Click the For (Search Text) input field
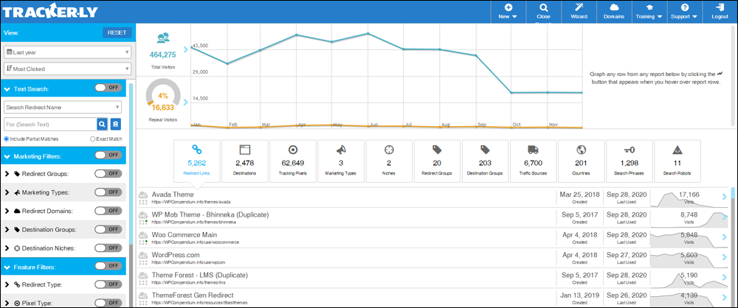 (50, 124)
